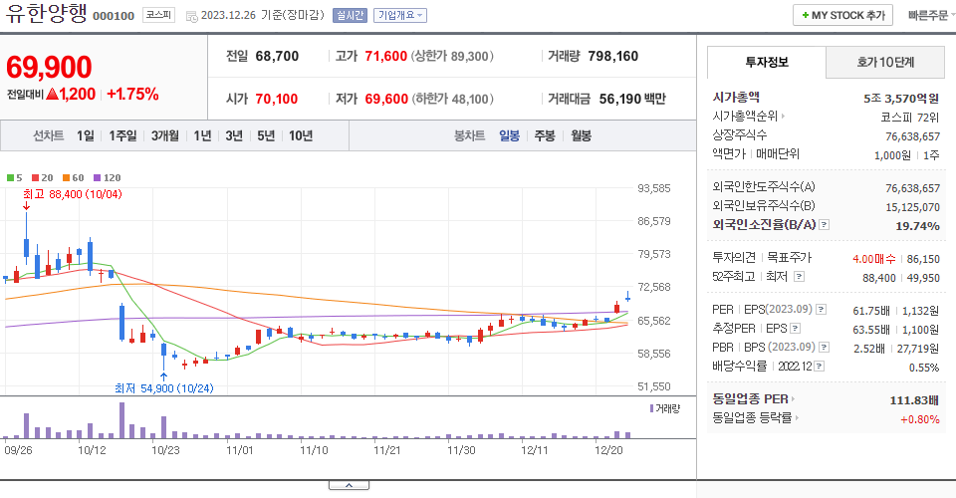Click the 전일 value 68,700

click(x=277, y=56)
